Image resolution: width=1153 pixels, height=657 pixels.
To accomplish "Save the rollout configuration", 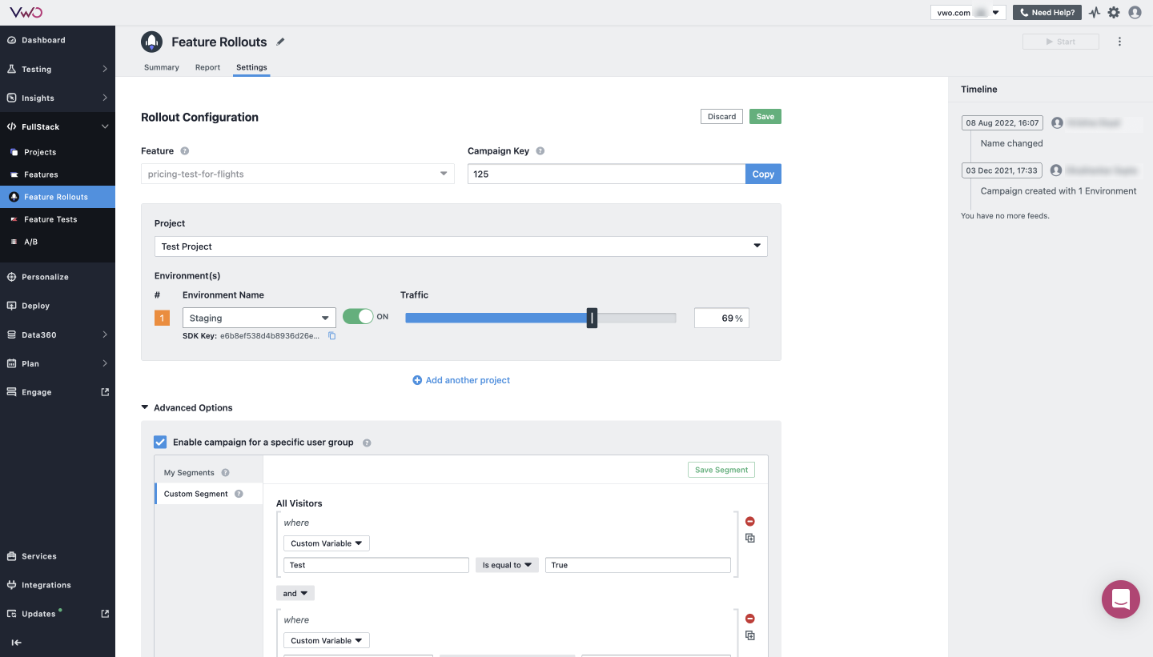I will tap(765, 116).
